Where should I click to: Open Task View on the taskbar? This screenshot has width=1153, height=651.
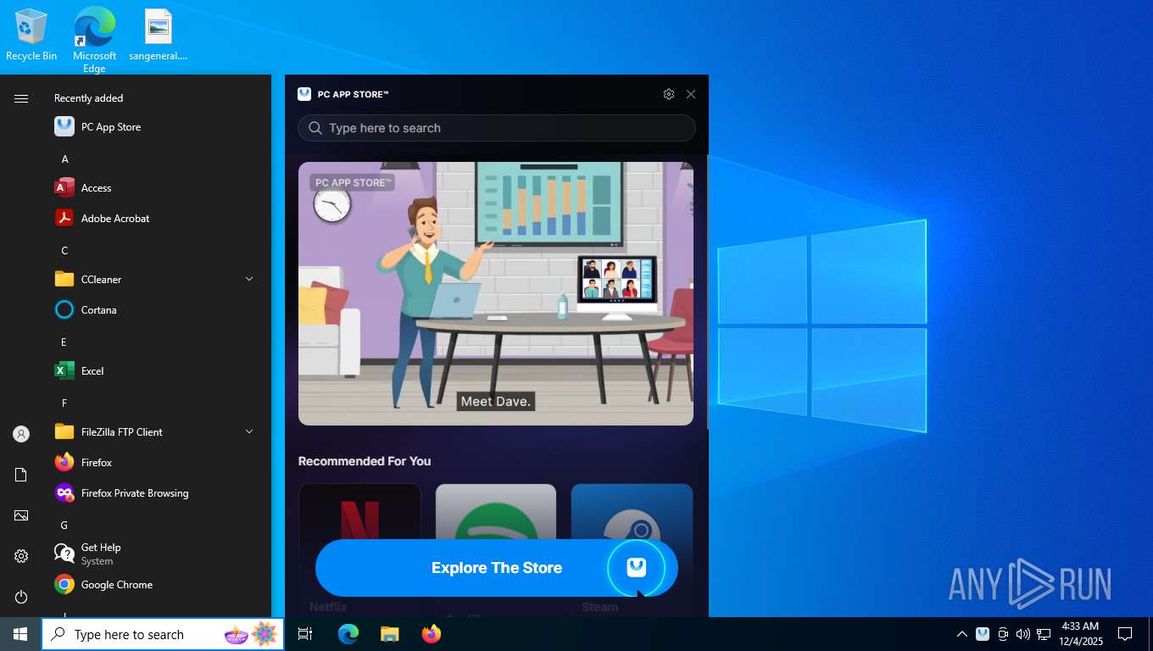[x=305, y=634]
